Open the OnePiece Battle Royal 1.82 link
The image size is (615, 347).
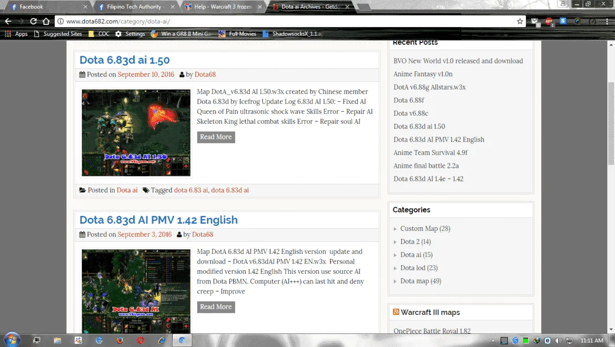(432, 331)
